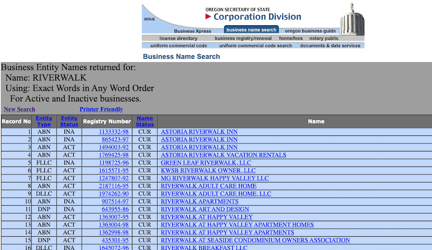Click FLLC entity type in record 5
432x250 pixels.
point(44,162)
